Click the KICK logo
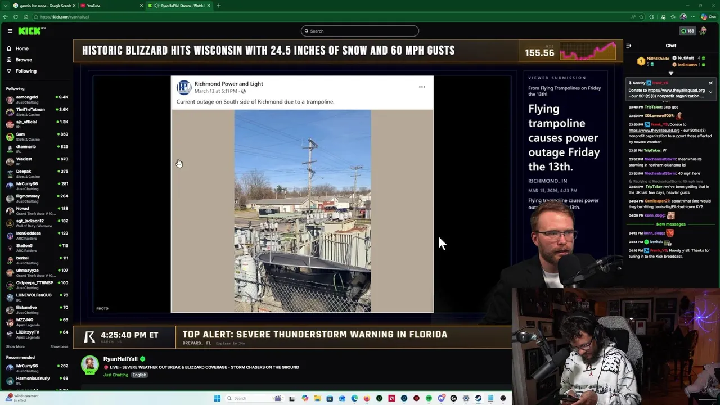Viewport: 720px width, 405px height. pos(31,31)
